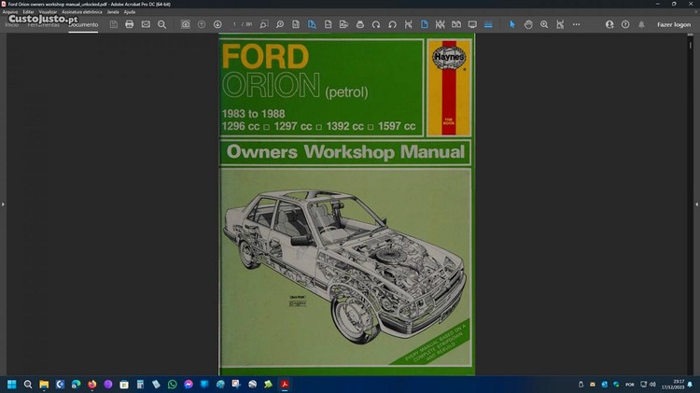Go to previous page with the up arrow
The width and height of the screenshot is (700, 393).
tap(202, 24)
